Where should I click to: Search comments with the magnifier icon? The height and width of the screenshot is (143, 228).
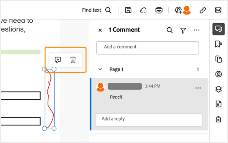pyautogui.click(x=170, y=30)
